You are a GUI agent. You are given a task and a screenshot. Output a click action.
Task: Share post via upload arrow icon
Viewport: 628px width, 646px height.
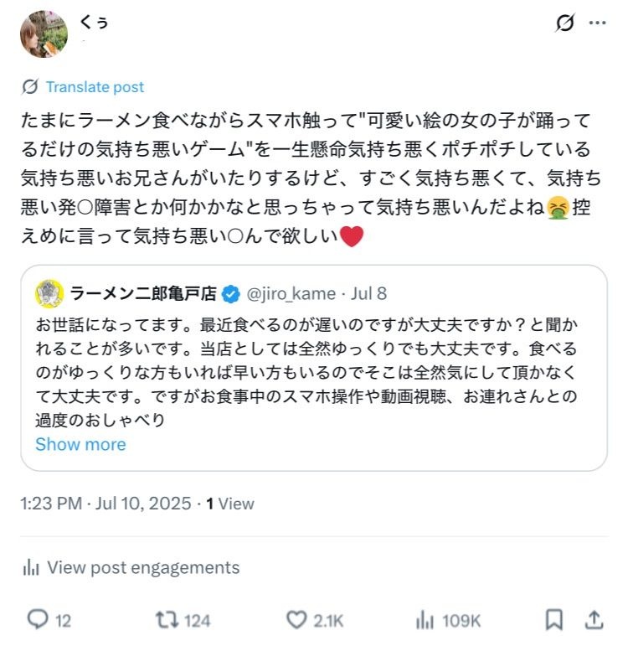[x=594, y=619]
